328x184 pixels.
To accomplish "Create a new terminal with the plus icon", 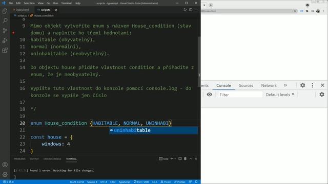I will 172,159.
